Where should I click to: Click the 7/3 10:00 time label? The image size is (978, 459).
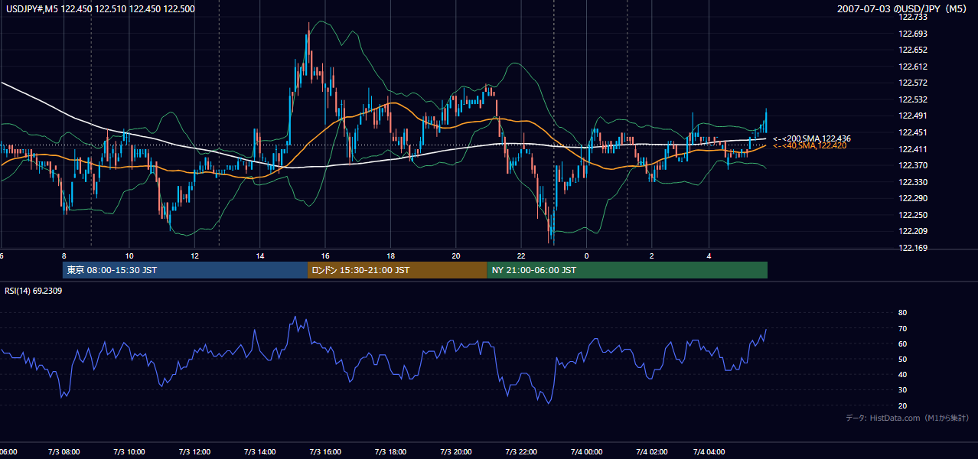tap(129, 452)
